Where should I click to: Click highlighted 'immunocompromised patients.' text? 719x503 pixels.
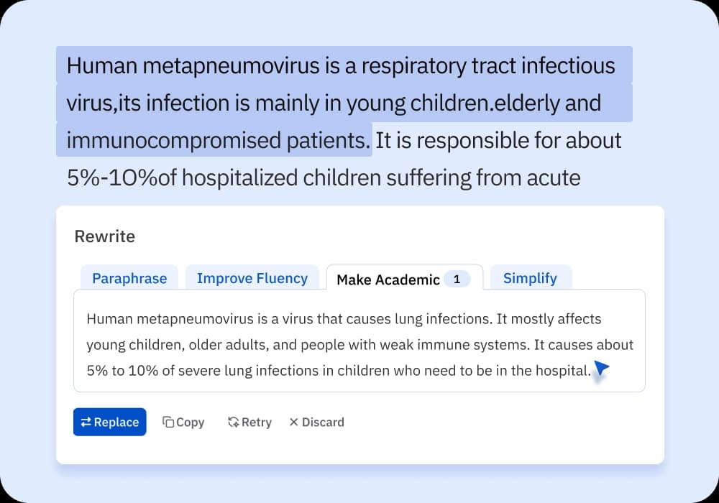[x=219, y=140]
